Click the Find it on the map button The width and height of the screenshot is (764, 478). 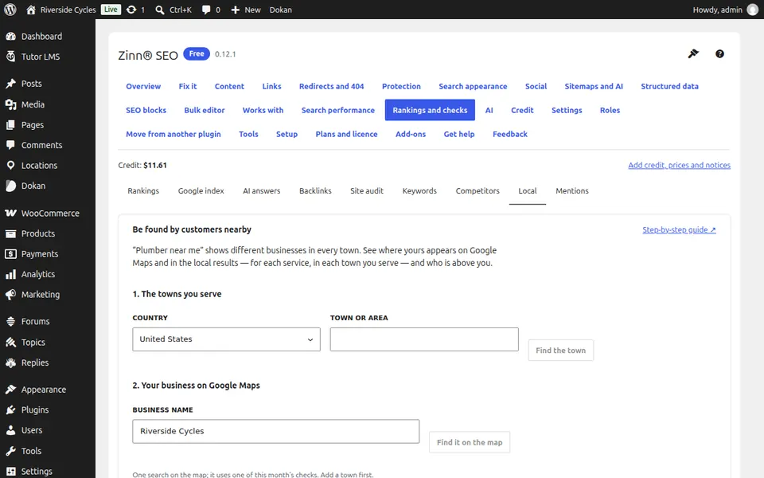[x=470, y=442]
